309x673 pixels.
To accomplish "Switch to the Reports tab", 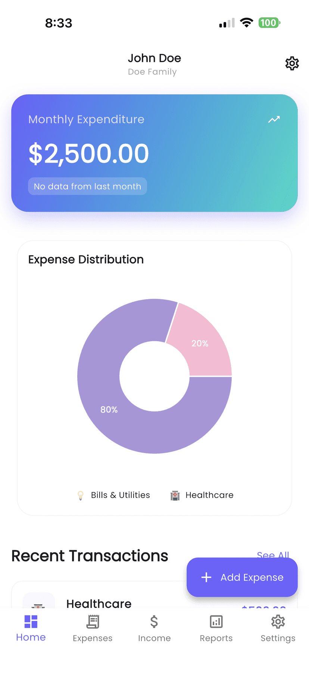I will 216,628.
